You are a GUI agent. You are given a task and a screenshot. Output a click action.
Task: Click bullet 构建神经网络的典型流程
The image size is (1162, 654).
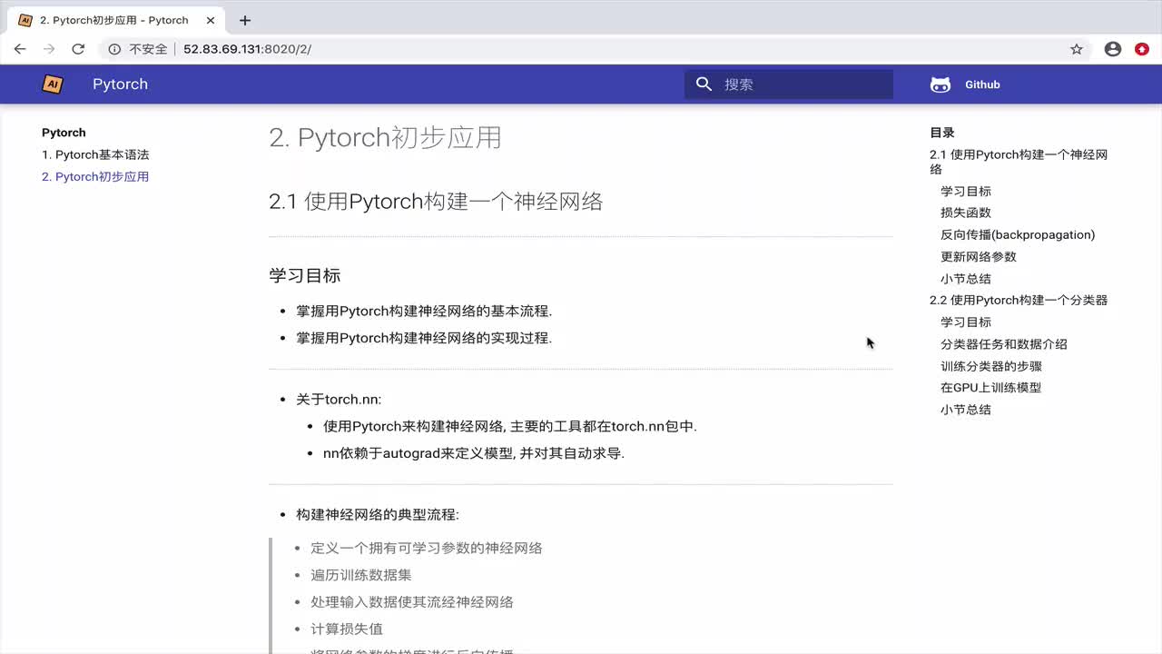tap(378, 514)
